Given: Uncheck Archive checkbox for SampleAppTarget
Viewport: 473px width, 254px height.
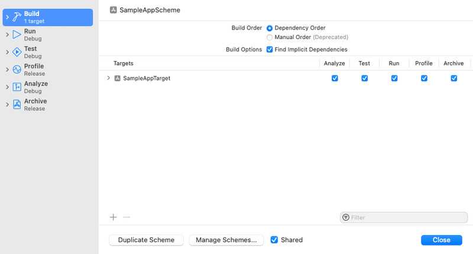Looking at the screenshot, I should (x=453, y=78).
